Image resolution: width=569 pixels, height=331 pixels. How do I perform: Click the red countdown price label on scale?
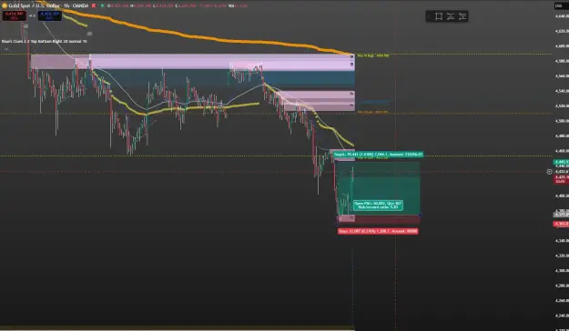point(561,179)
